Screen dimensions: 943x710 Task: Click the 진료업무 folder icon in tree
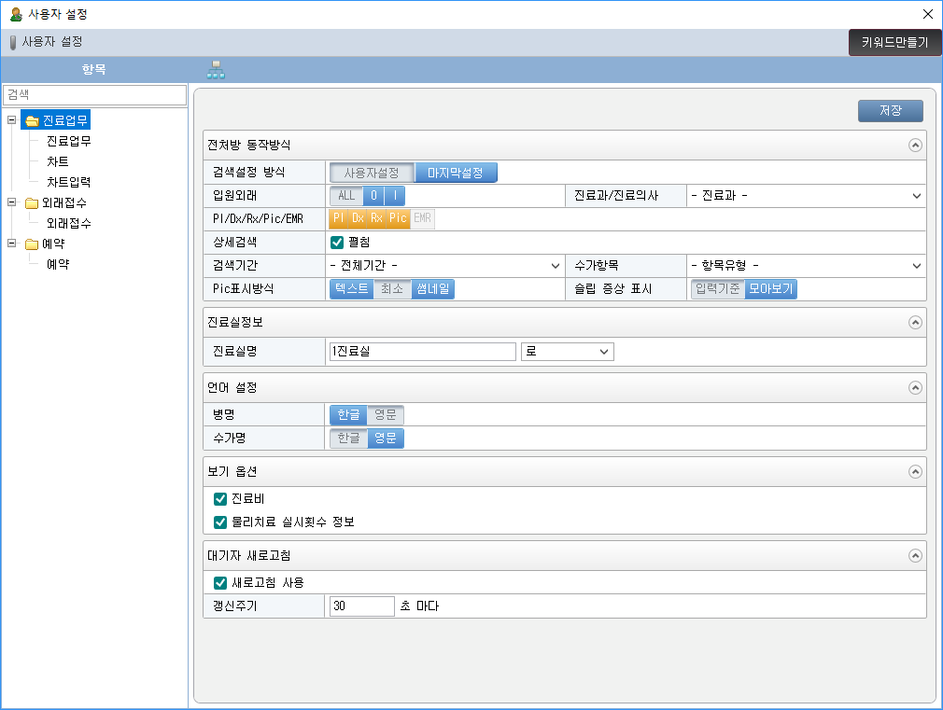[x=32, y=120]
